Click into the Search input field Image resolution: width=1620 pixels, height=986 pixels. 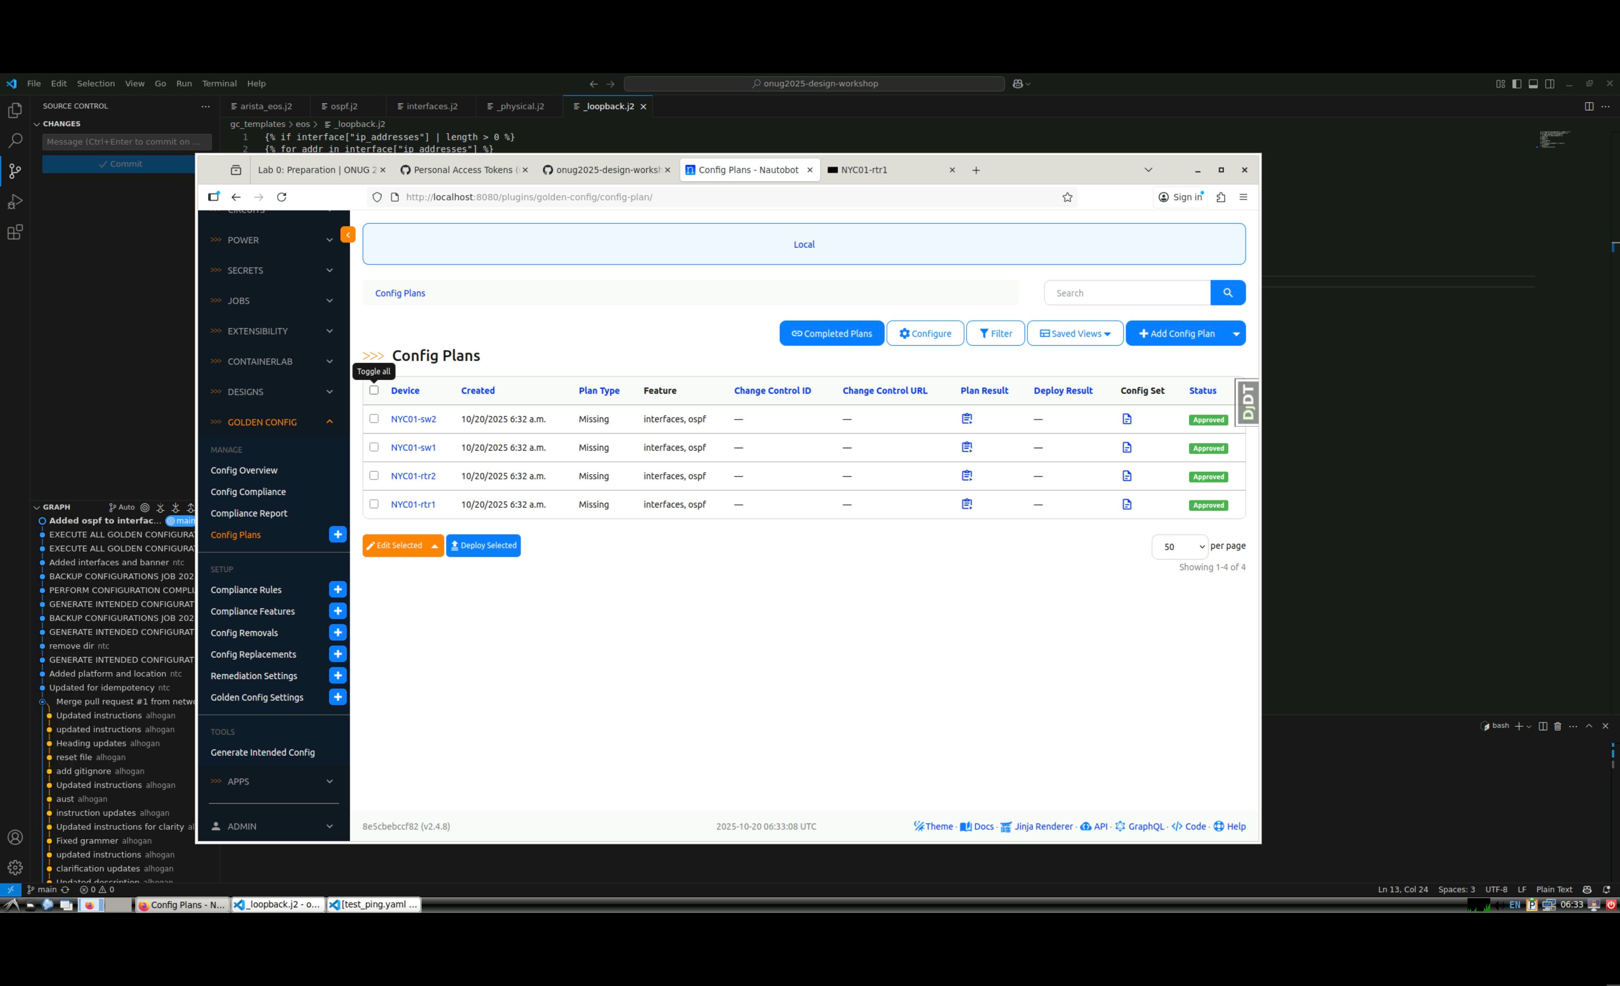pos(1126,293)
